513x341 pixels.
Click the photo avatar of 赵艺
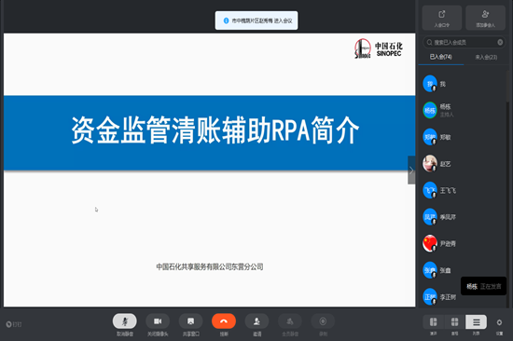pyautogui.click(x=430, y=163)
